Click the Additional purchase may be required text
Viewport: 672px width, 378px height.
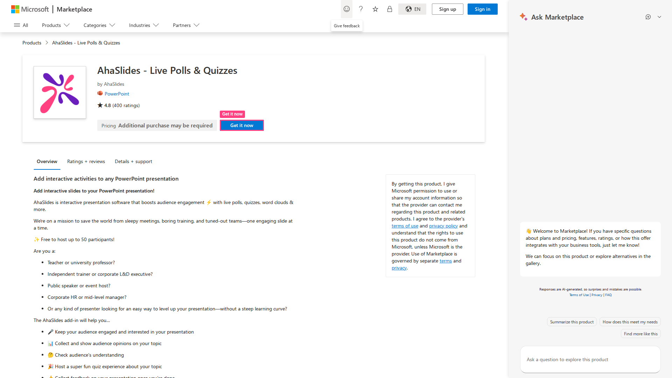coord(165,125)
